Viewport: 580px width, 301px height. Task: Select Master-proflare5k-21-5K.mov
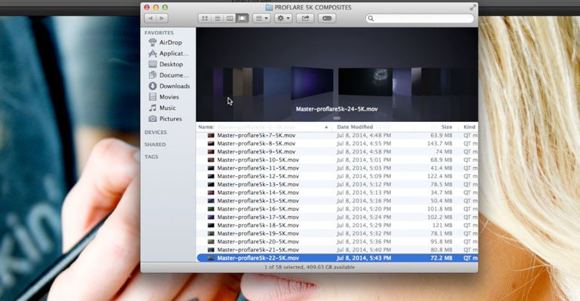pos(337,250)
